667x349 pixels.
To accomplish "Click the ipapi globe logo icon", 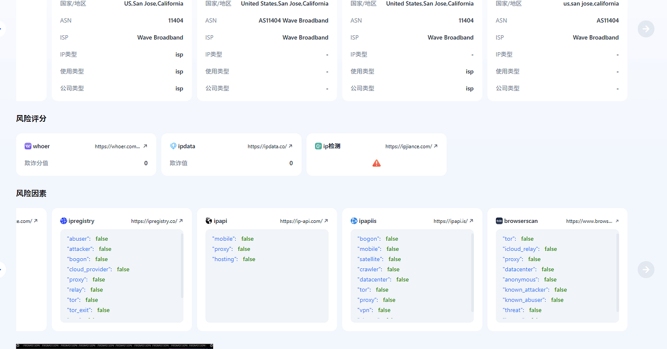I will point(209,221).
